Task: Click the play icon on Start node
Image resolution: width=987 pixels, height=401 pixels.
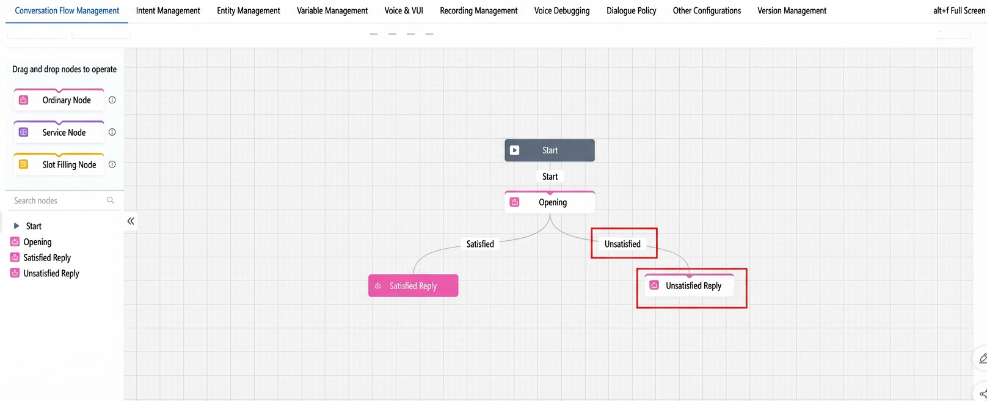Action: click(515, 150)
